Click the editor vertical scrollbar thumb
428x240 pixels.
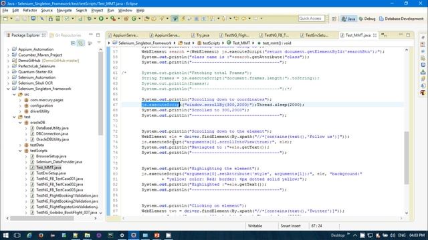click(x=407, y=158)
